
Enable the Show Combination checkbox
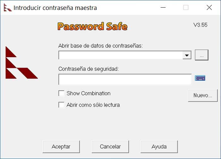62,93
